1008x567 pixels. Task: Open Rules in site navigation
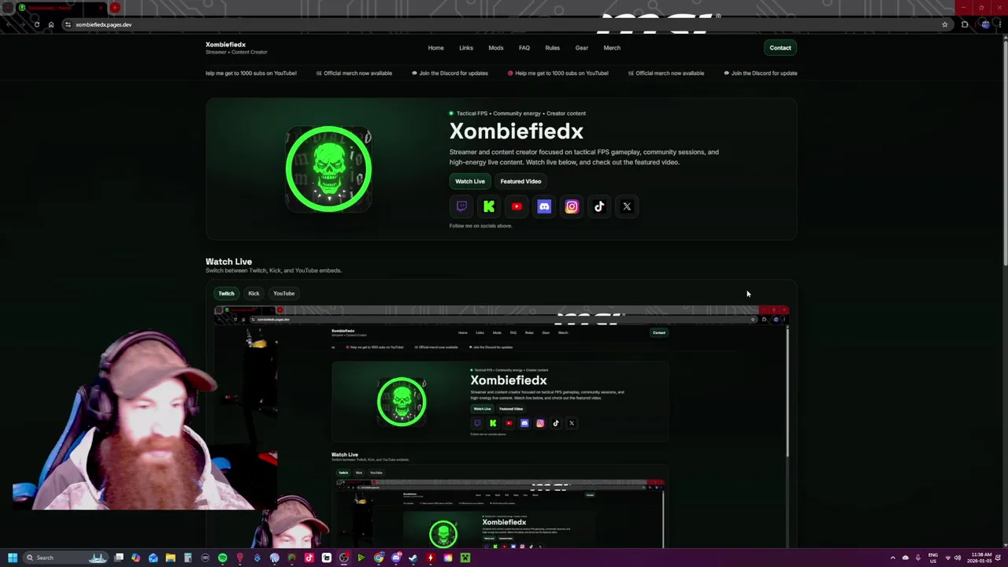(552, 47)
